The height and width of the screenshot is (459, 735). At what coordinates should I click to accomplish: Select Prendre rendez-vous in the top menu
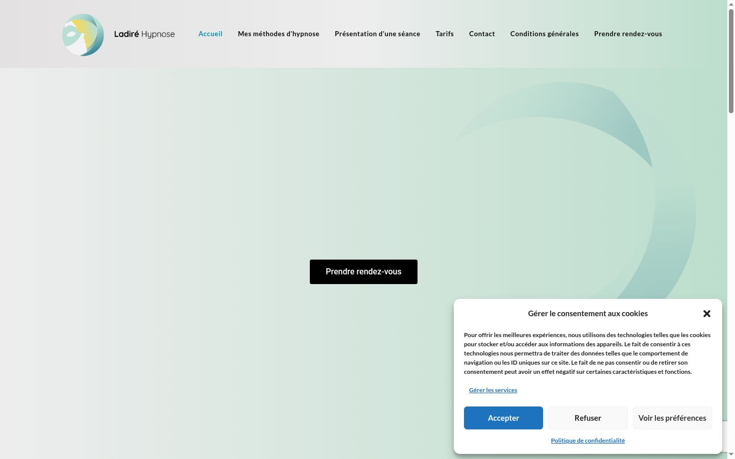coord(628,34)
